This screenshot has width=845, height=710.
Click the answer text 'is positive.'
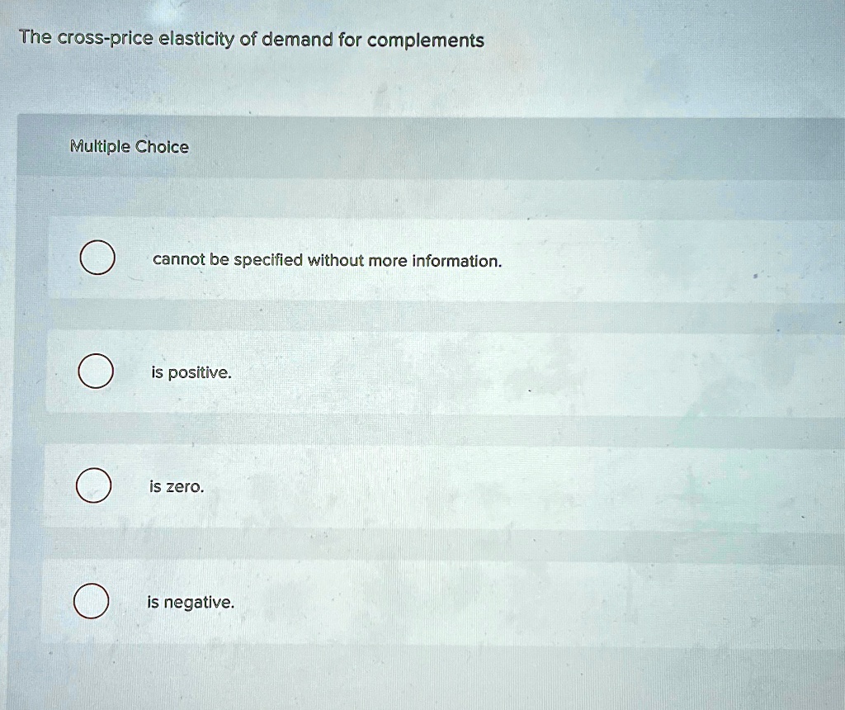coord(191,372)
